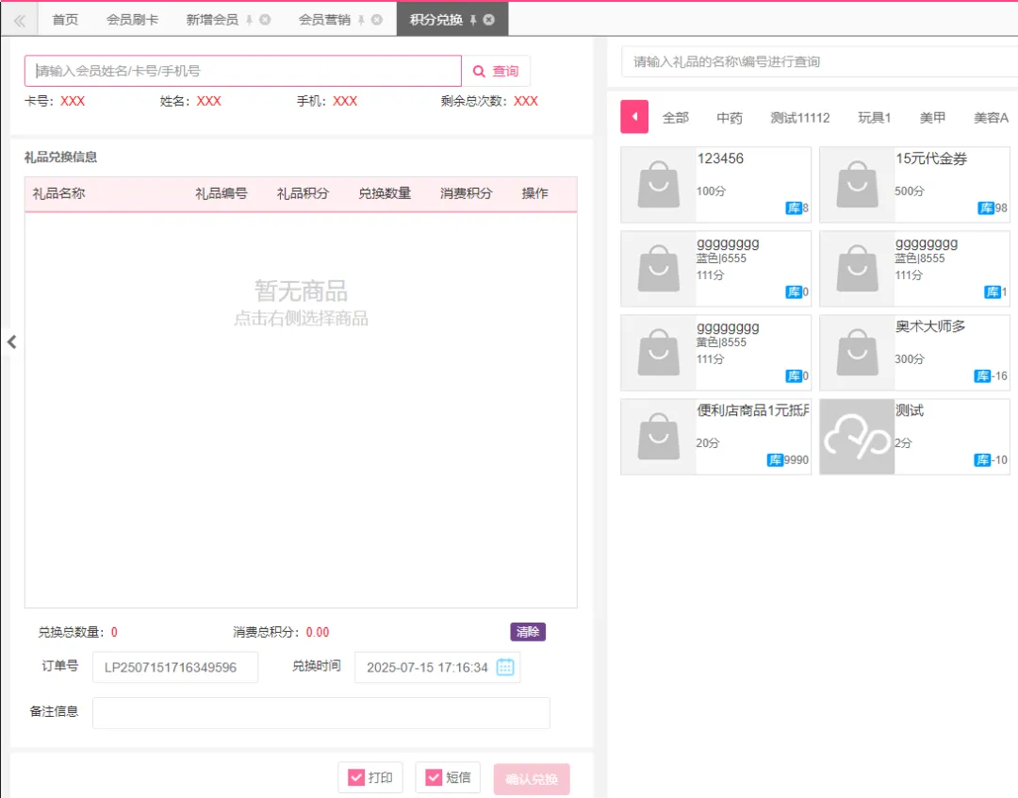
Task: Select the 奥术大师多 gift card
Action: pos(914,353)
